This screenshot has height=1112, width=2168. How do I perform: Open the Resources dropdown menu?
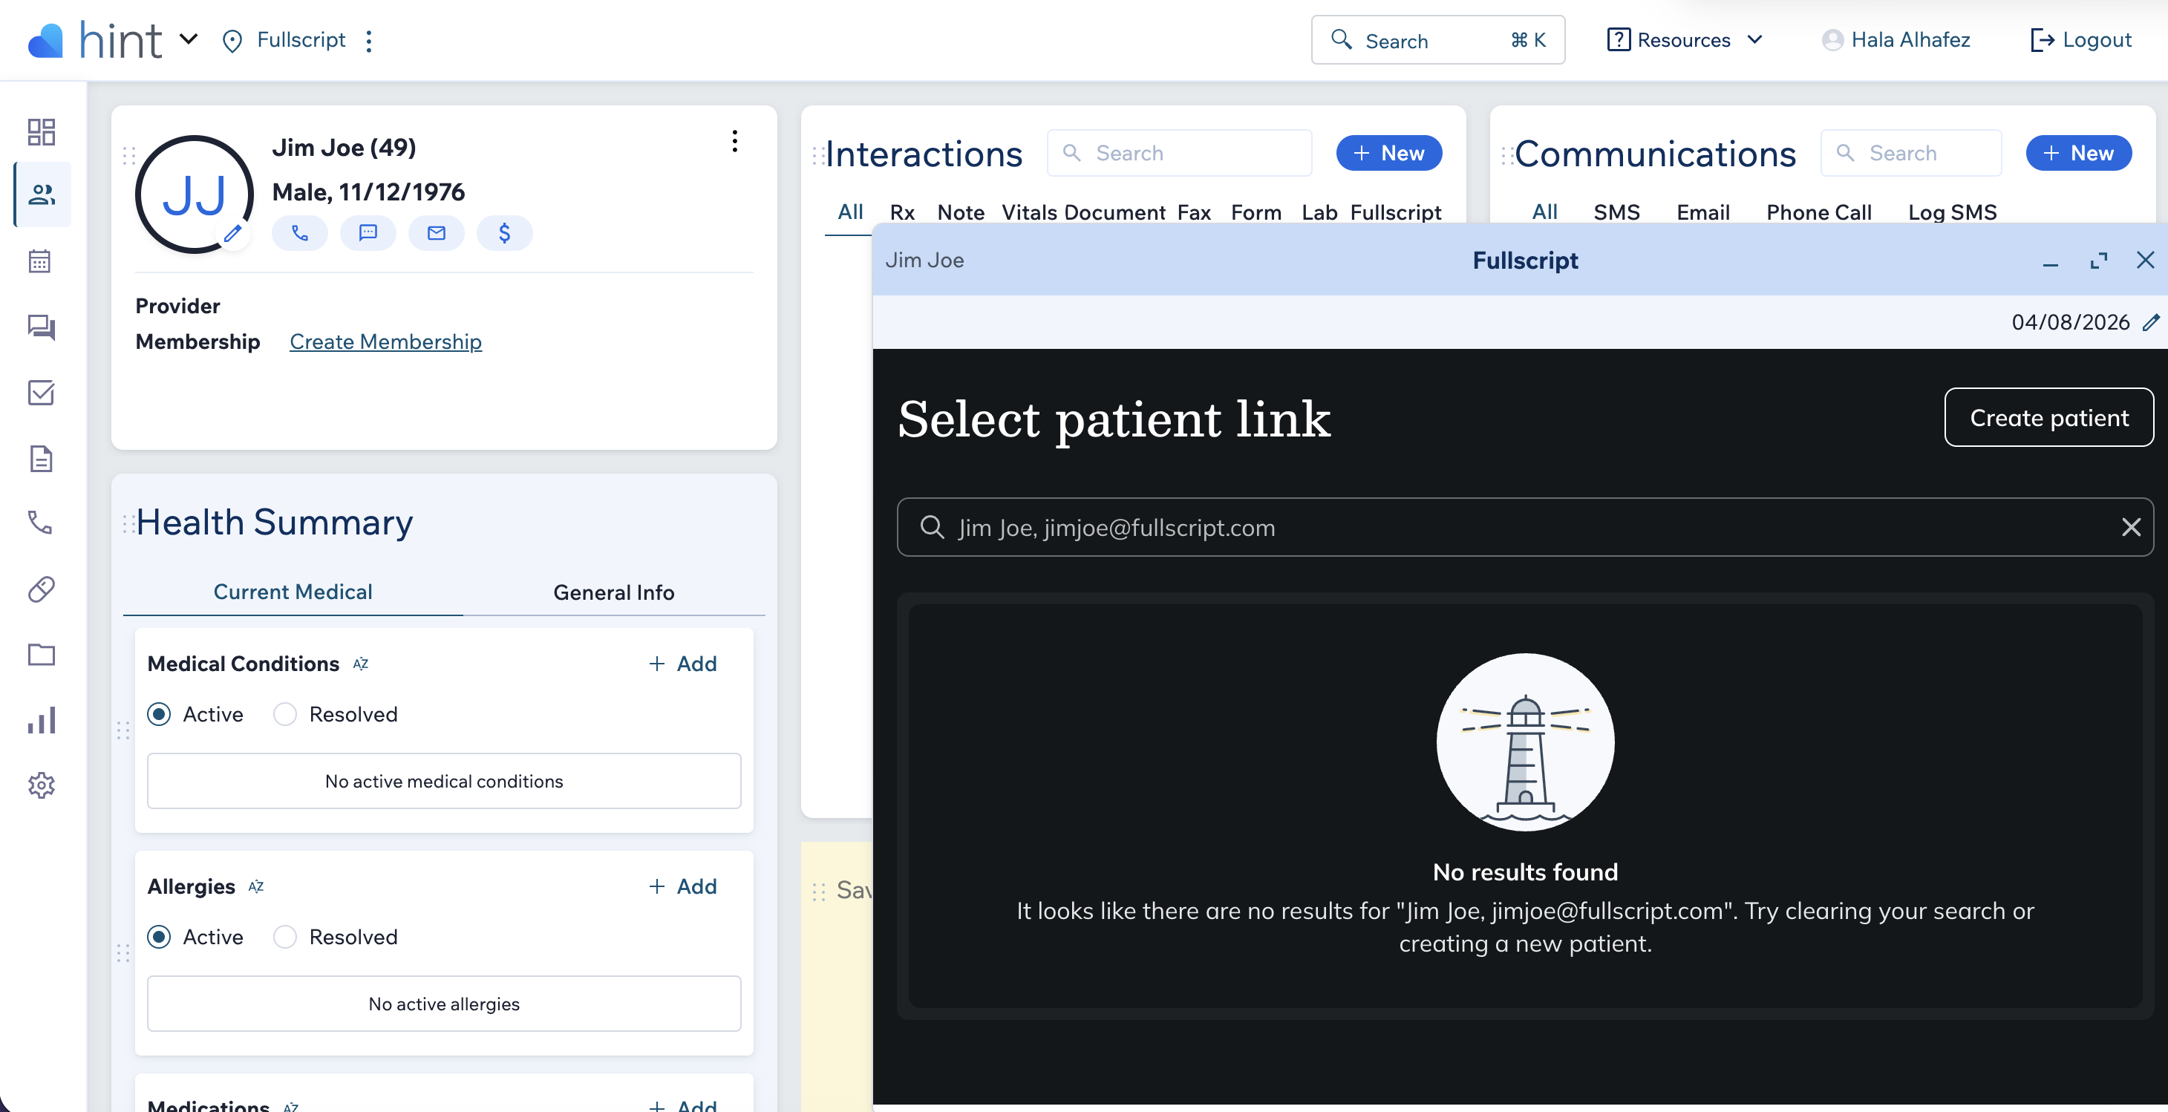point(1684,39)
